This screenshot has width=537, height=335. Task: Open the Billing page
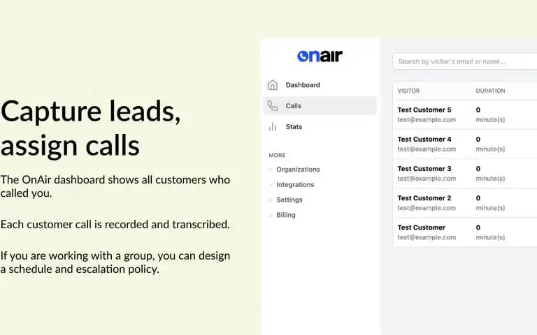(286, 215)
